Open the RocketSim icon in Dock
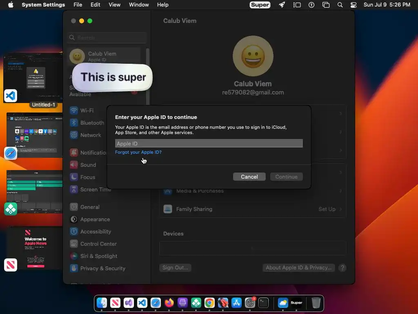 coord(223,303)
